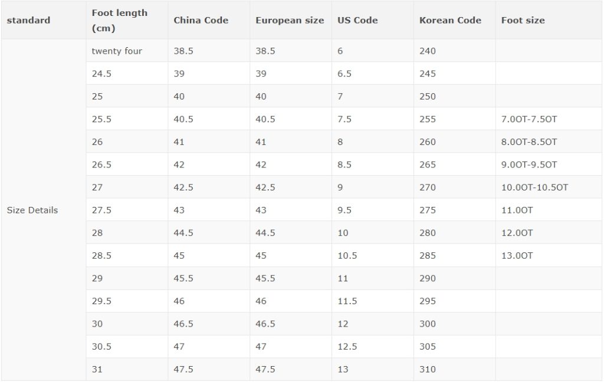Image resolution: width=604 pixels, height=382 pixels.
Task: Select the '10.0OT-10.5OT' foot size cell
Action: point(549,187)
